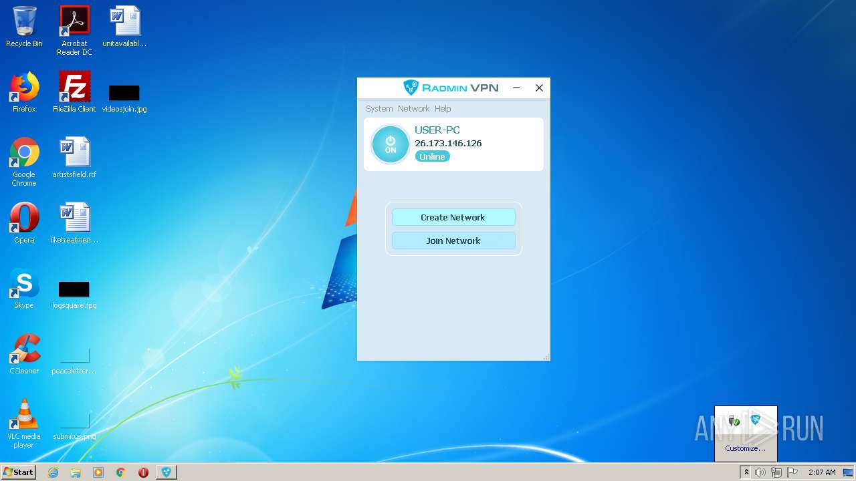The width and height of the screenshot is (856, 481).
Task: Select the submitus.png file icon
Action: (x=74, y=426)
